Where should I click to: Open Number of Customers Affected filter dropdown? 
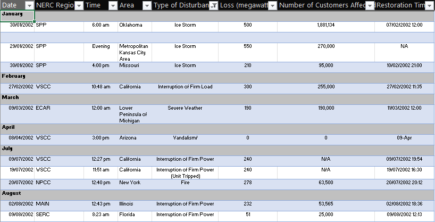pos(370,5)
